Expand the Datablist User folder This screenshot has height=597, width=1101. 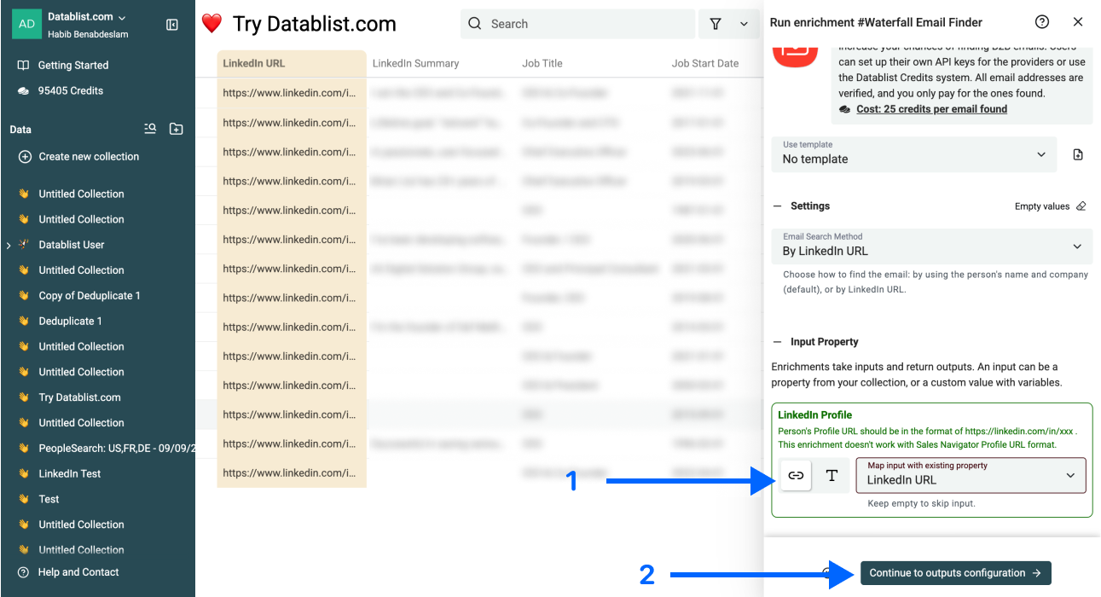[x=9, y=245]
